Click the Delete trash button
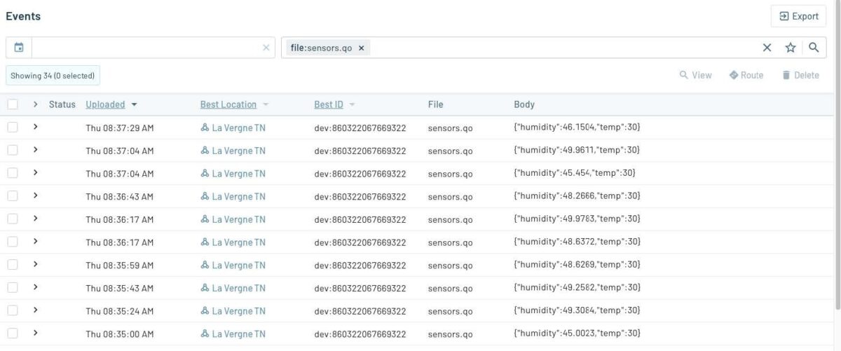The height and width of the screenshot is (351, 841). (800, 75)
